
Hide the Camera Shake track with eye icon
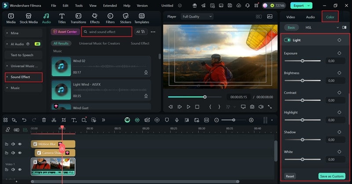pos(20,153)
